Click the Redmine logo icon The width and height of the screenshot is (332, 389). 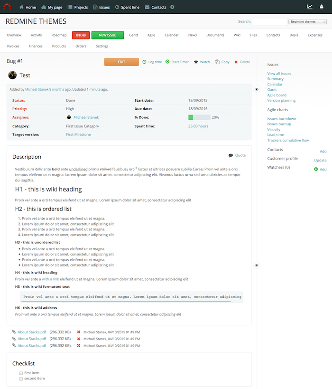tap(8, 7)
